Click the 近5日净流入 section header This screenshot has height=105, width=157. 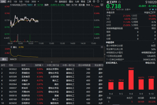(112, 63)
